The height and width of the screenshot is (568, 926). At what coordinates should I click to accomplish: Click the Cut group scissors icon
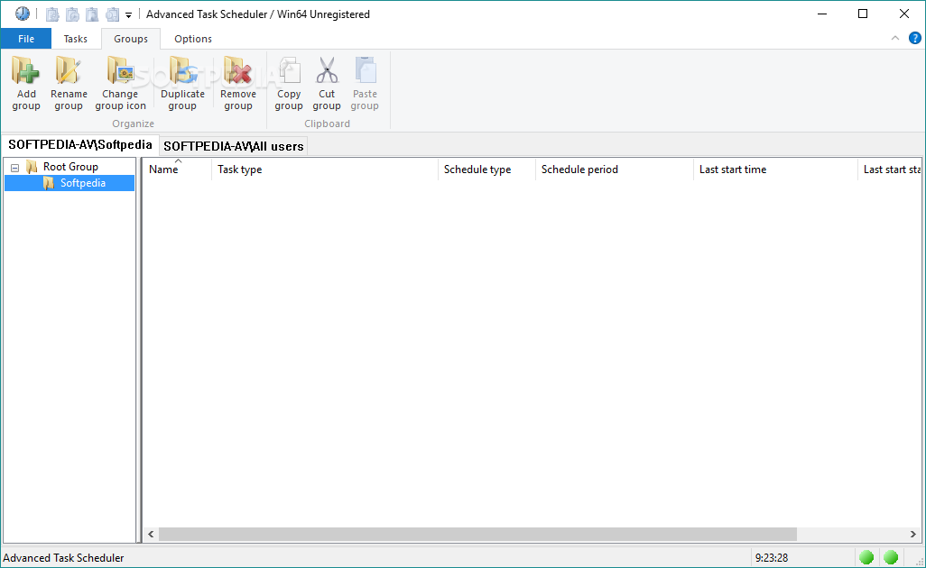pos(327,71)
